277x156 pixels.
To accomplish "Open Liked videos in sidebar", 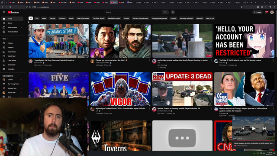I will [x=12, y=61].
